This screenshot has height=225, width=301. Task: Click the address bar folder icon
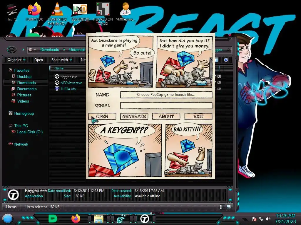[30, 50]
